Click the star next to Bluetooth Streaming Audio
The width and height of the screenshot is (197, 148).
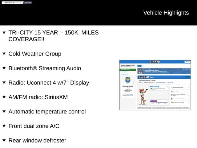4,68
